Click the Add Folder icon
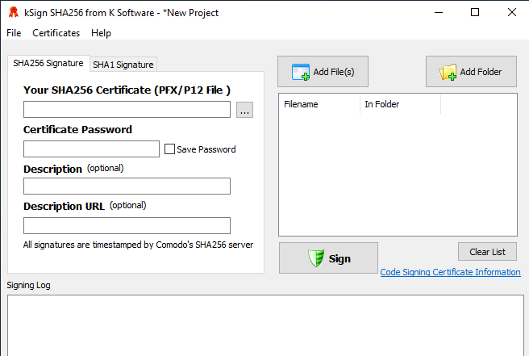The image size is (529, 356). [448, 72]
